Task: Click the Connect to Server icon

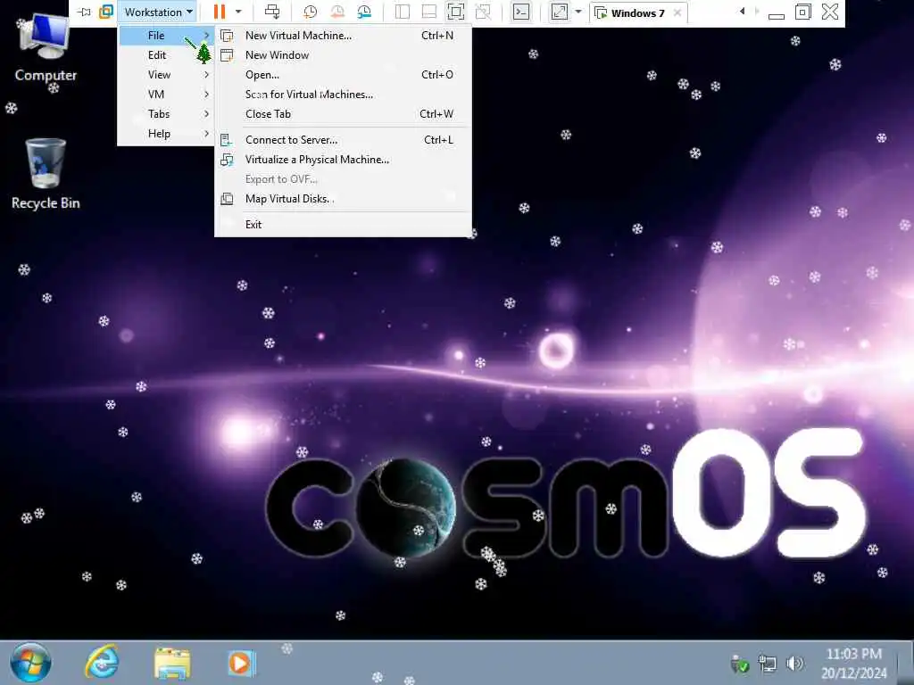Action: pyautogui.click(x=227, y=140)
